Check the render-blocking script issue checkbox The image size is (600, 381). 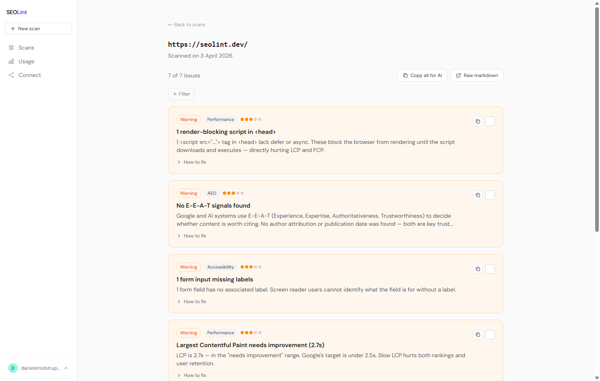pyautogui.click(x=490, y=121)
